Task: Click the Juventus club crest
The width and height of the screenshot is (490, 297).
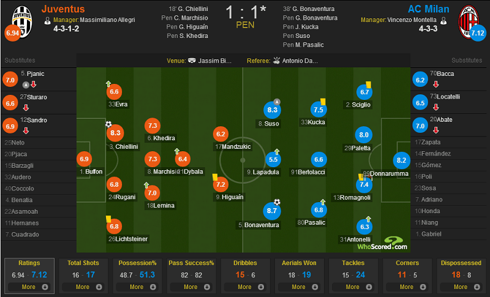Action: click(x=22, y=21)
